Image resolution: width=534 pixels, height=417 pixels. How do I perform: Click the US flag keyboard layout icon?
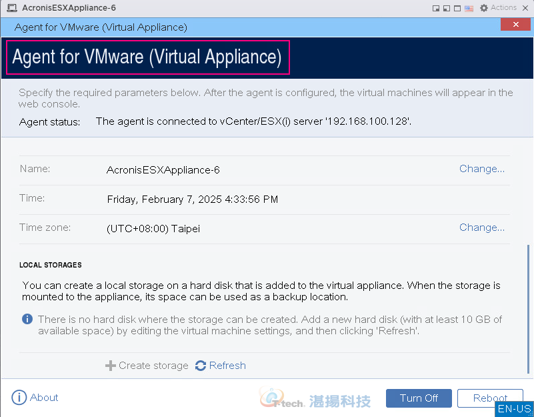tap(469, 8)
